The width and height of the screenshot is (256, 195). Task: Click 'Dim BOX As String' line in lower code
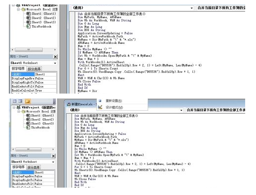pos(87,131)
